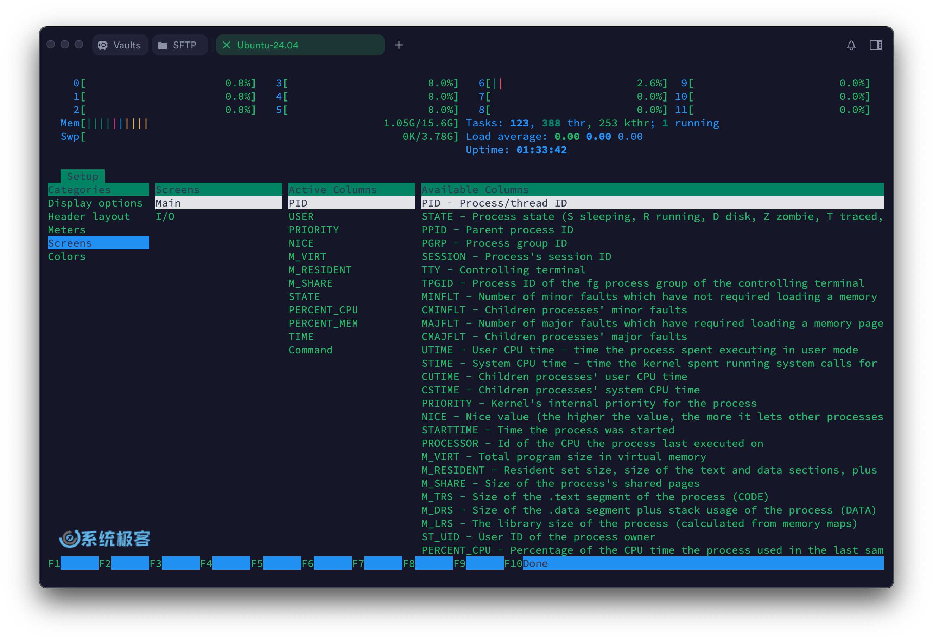The image size is (933, 640).
Task: Select 'STATE - Process state' available column
Action: [x=652, y=216]
